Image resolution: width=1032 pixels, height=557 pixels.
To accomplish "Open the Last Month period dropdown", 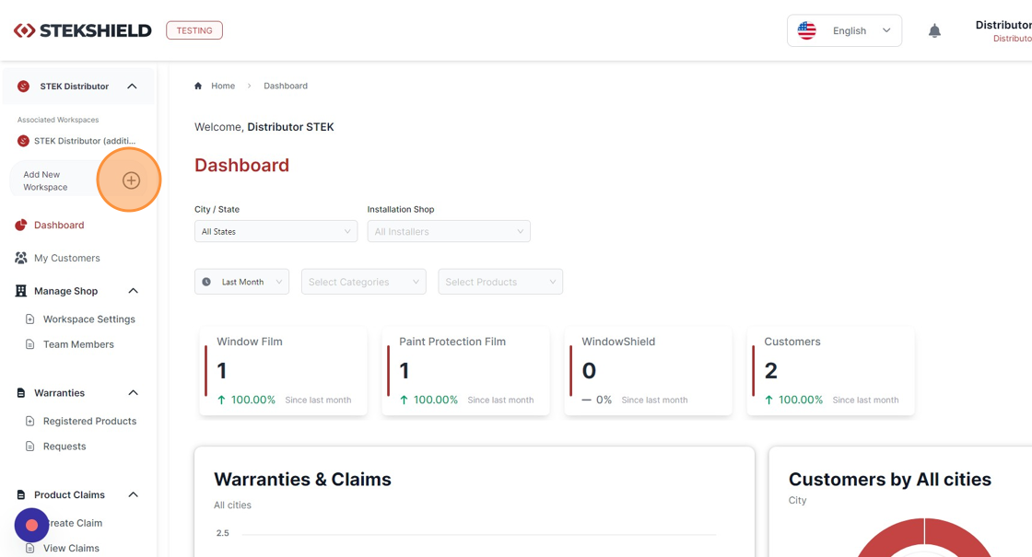I will click(x=241, y=282).
